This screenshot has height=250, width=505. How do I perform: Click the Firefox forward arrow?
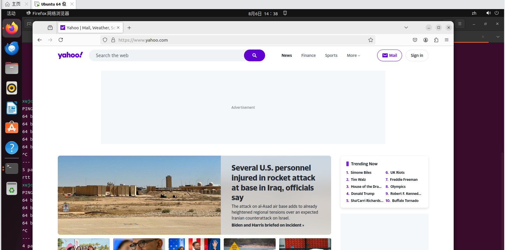point(50,40)
